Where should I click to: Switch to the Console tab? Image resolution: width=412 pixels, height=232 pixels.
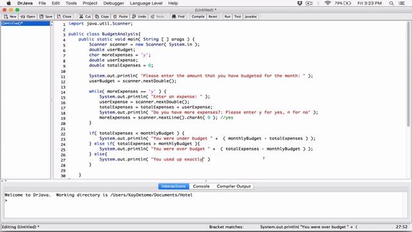(201, 186)
